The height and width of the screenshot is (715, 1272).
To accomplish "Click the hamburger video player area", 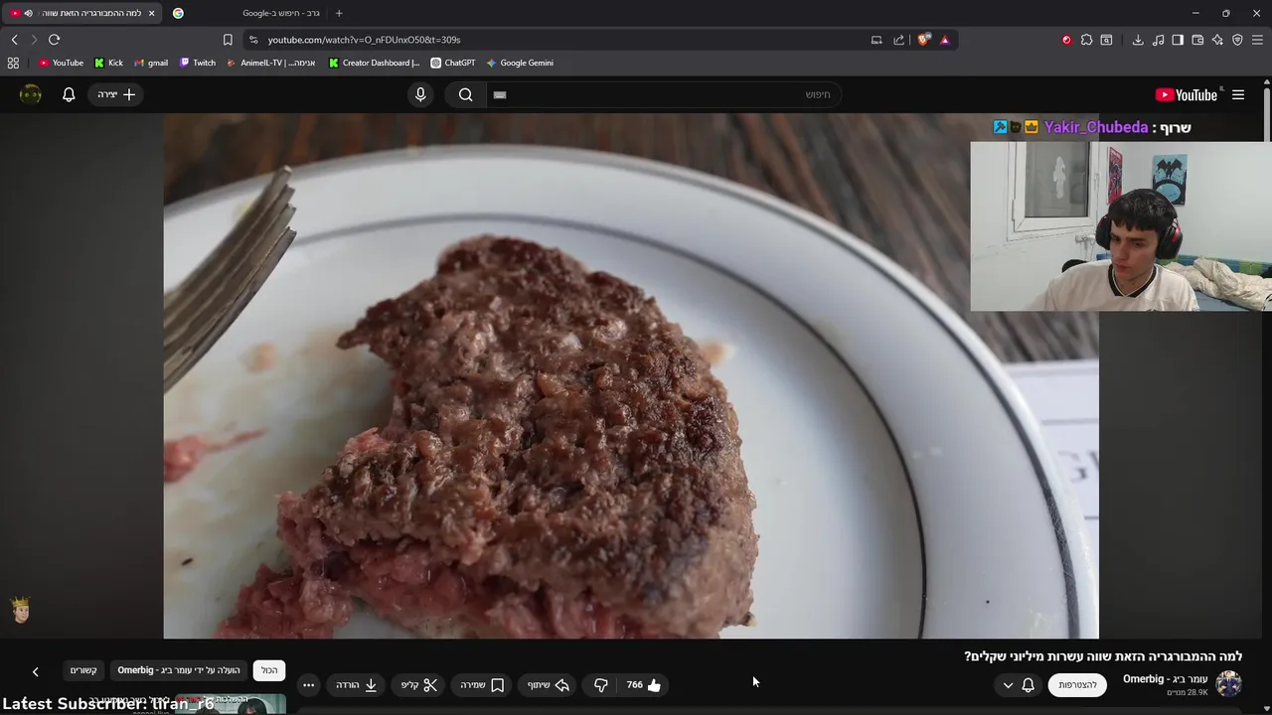I will pyautogui.click(x=631, y=375).
